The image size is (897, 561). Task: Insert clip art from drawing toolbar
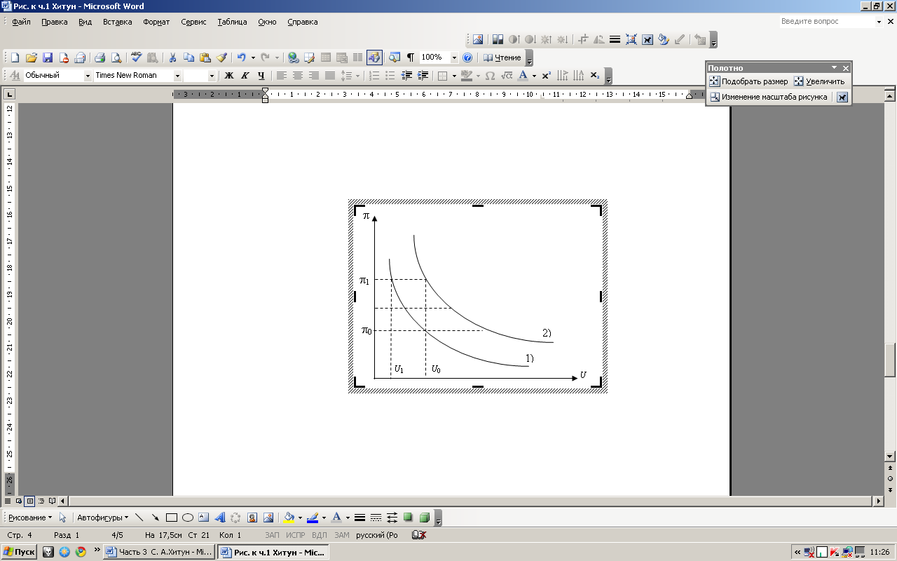(x=252, y=518)
